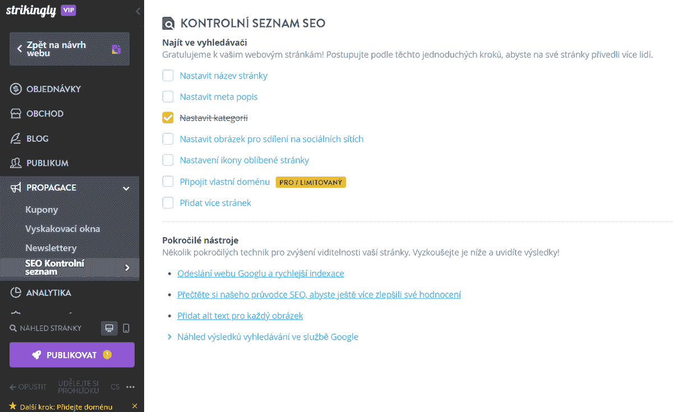Click the Publikovat button
This screenshot has height=412, width=673.
[x=72, y=355]
